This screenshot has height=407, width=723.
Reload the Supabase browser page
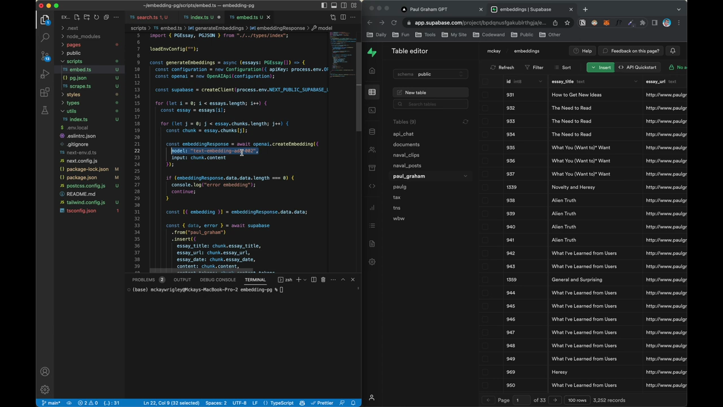pyautogui.click(x=394, y=23)
